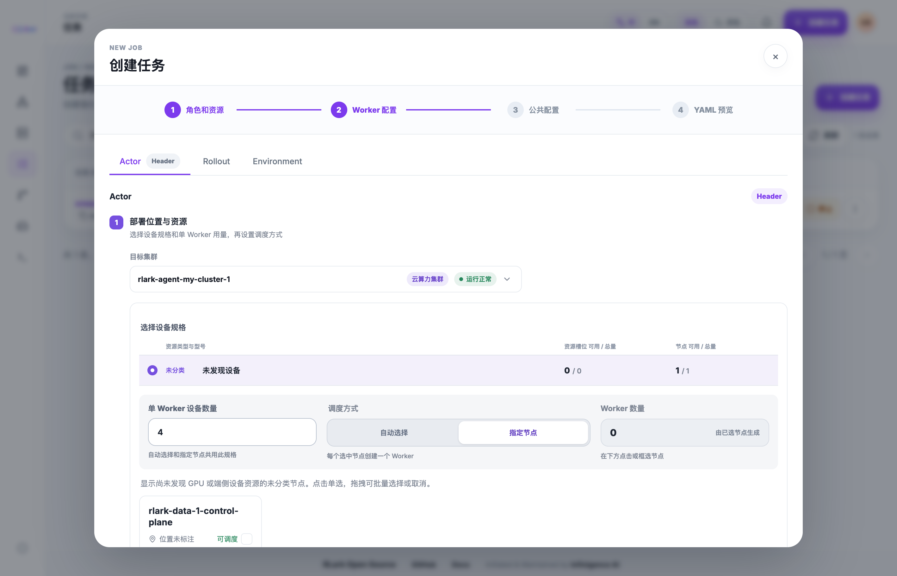
Task: Check the rlark-data-1-control-plane node checkbox
Action: click(247, 539)
